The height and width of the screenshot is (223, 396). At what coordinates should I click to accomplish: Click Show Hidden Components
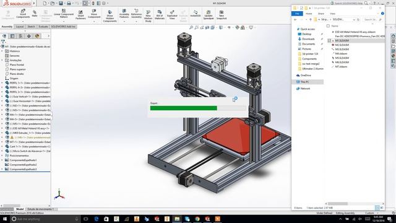click(110, 16)
